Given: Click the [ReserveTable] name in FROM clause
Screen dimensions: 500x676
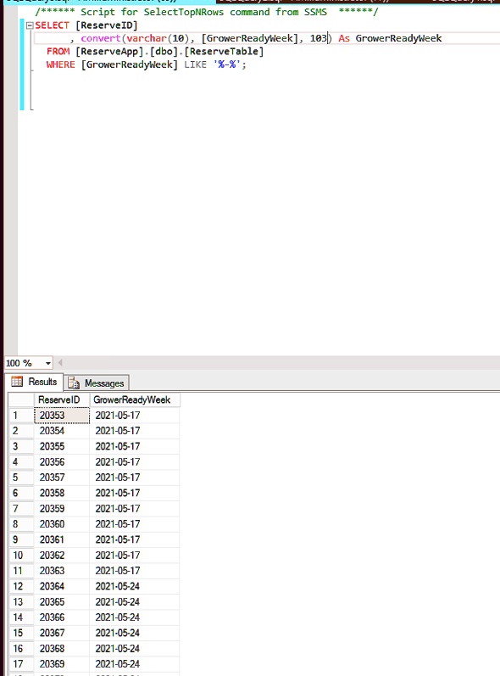Looking at the screenshot, I should point(224,51).
